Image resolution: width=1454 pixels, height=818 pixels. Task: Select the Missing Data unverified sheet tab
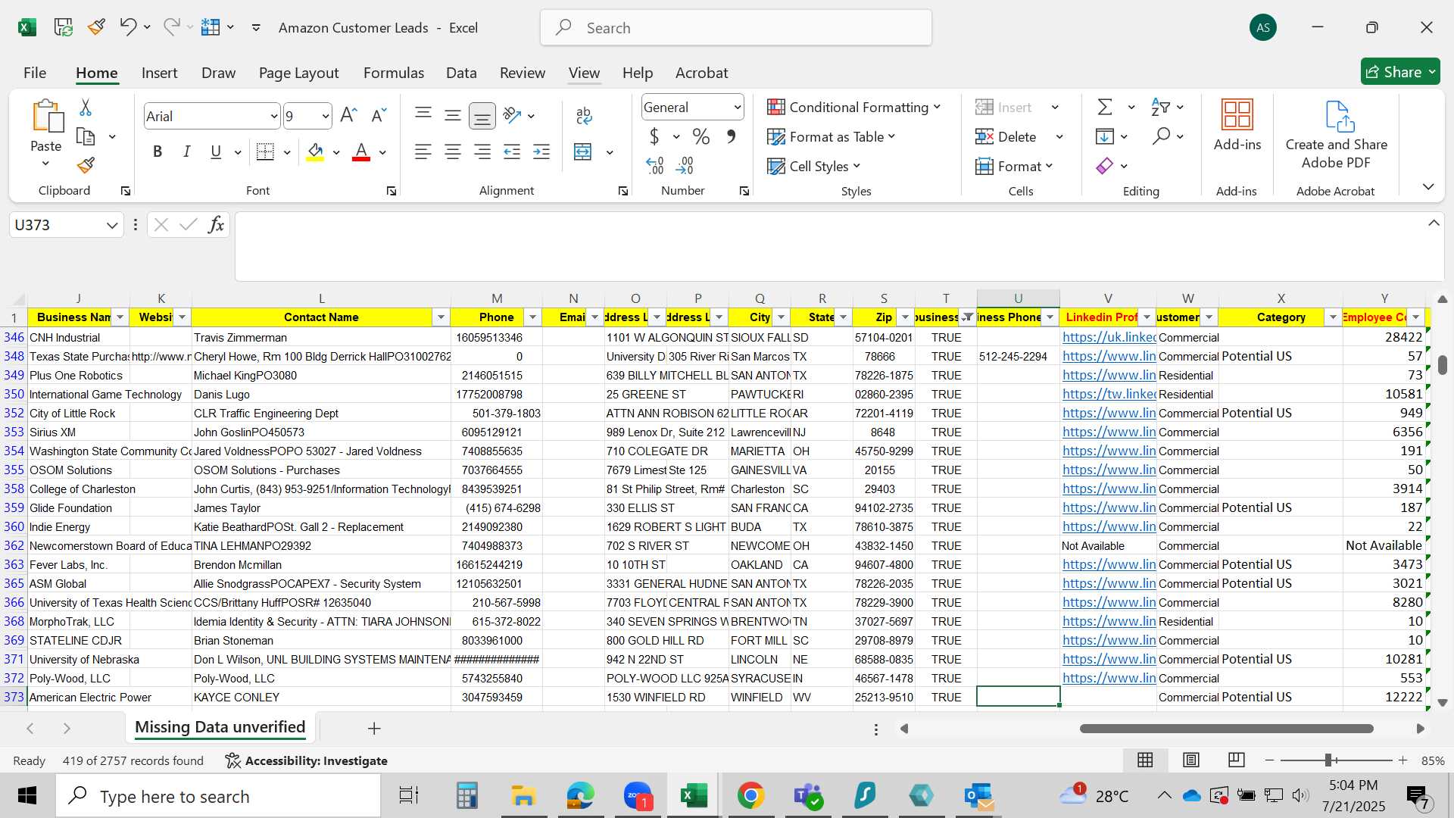pos(220,727)
